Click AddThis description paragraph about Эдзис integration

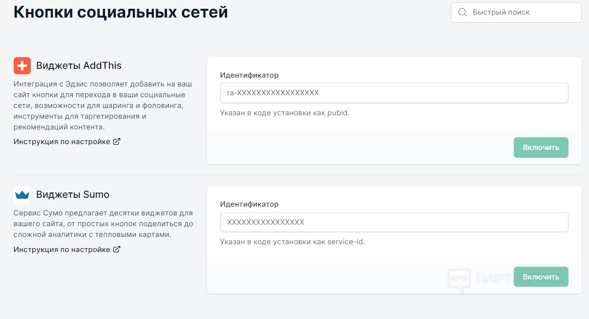[103, 105]
